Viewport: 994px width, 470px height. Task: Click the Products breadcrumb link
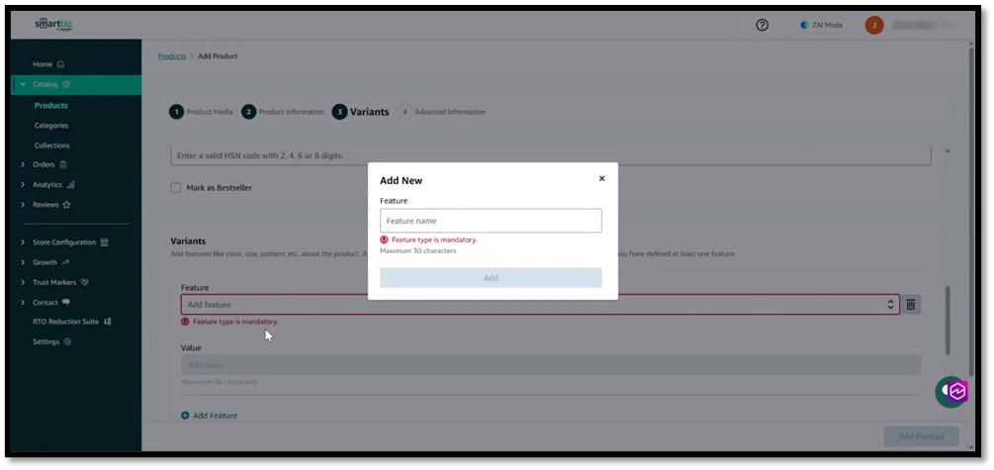pyautogui.click(x=172, y=55)
